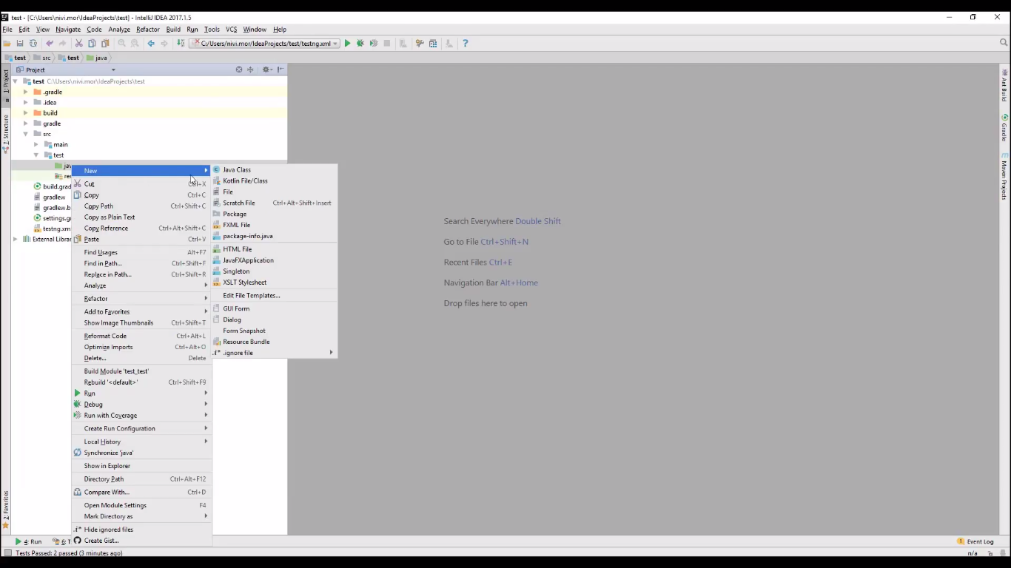Image resolution: width=1011 pixels, height=568 pixels.
Task: Select Java Class in New submenu
Action: [275, 169]
